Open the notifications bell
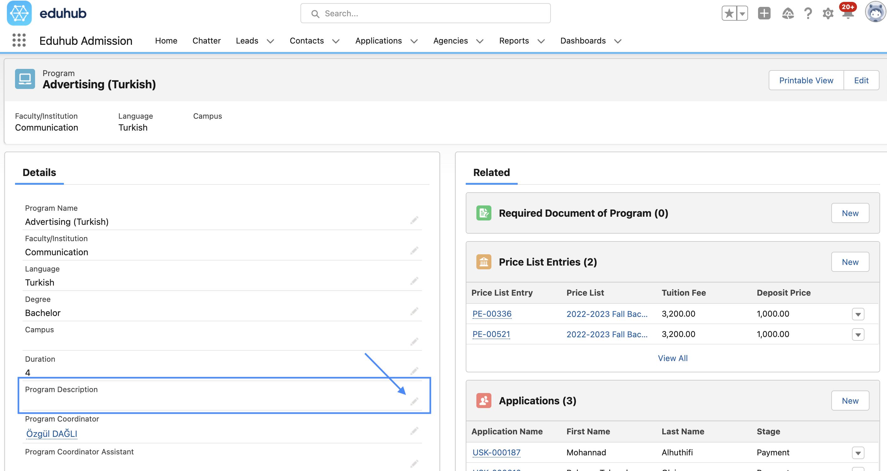This screenshot has height=471, width=887. 848,13
